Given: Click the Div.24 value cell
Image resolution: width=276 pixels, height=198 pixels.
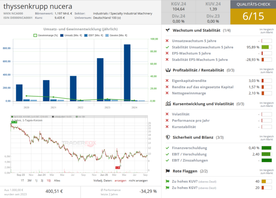Looking at the screenshot, I should click(x=178, y=18).
